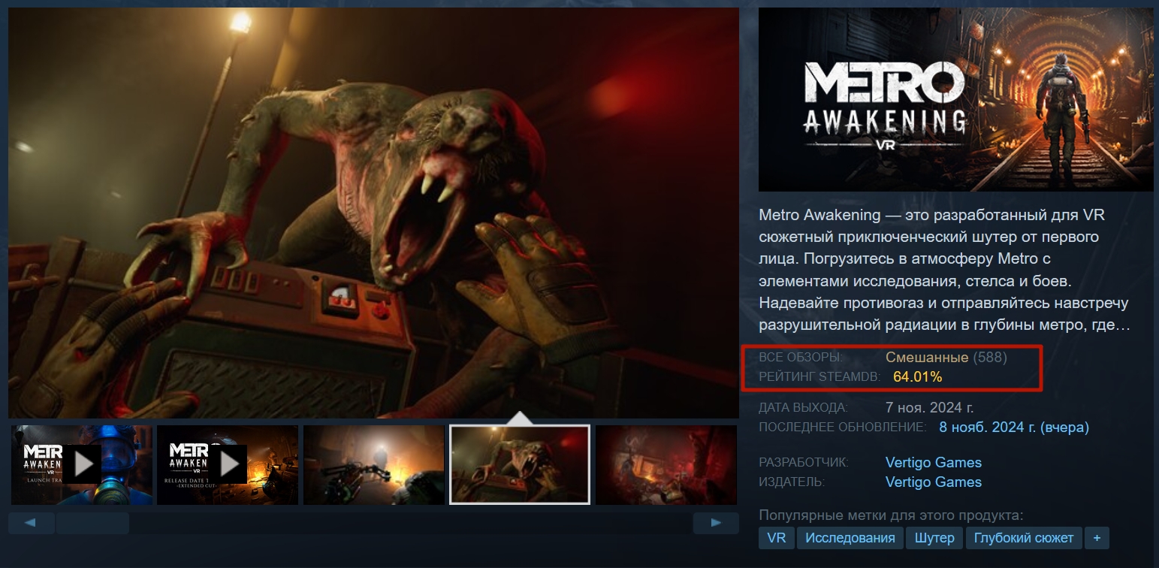The height and width of the screenshot is (568, 1159).
Task: Select the highlighted monster screenshot thumbnail
Action: pos(520,465)
